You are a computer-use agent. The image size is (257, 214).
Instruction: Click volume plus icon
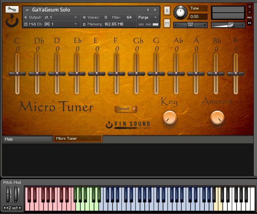pos(242,25)
